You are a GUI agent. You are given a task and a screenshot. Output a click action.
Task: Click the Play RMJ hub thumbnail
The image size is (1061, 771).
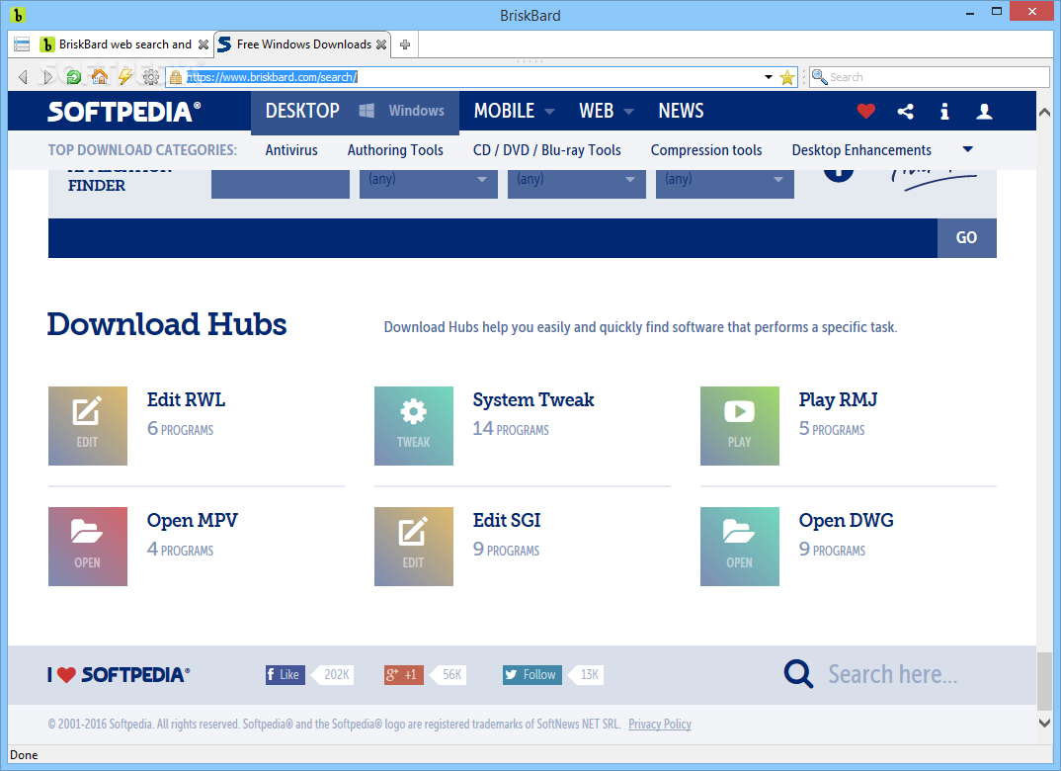[x=740, y=426]
